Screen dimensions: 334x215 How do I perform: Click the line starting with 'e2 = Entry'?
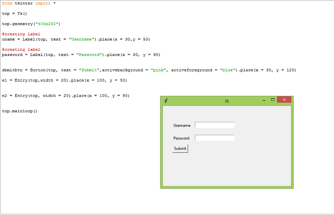tap(66, 96)
